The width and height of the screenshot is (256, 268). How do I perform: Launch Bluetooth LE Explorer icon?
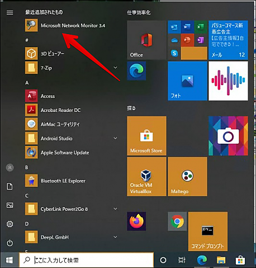[x=31, y=181]
